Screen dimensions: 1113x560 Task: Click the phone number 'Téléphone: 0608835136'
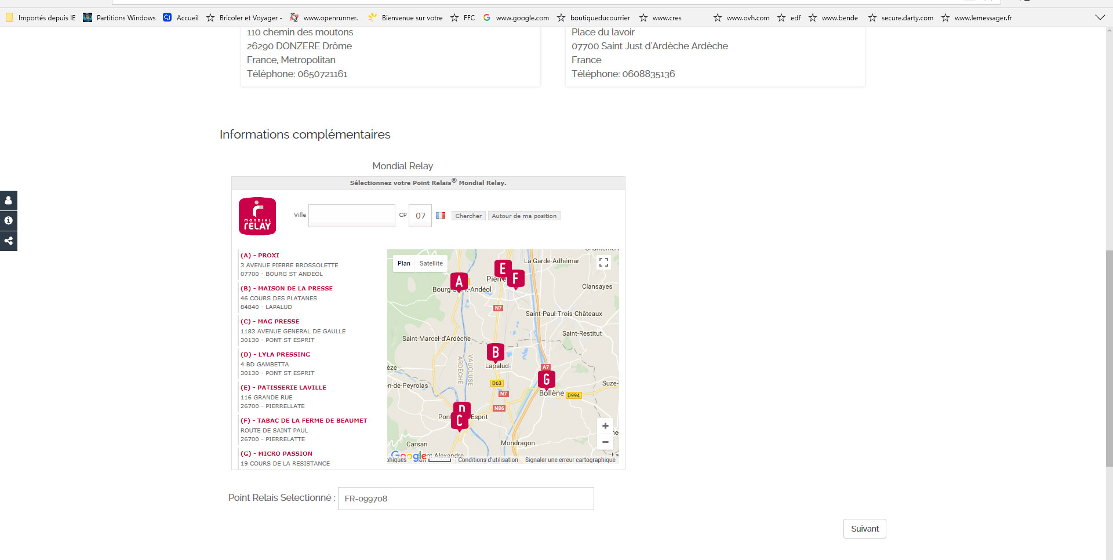click(x=623, y=74)
